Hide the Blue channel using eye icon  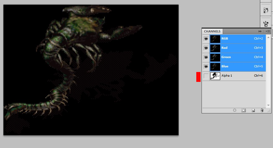click(x=206, y=66)
